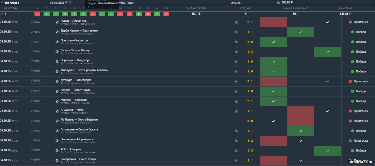Open match ID 27888382 box

(x=36, y=22)
